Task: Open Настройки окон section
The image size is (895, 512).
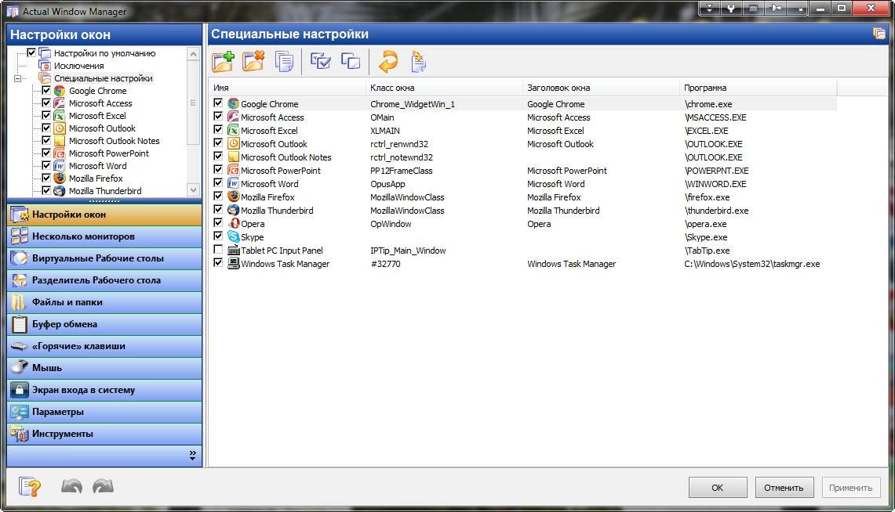Action: (104, 215)
